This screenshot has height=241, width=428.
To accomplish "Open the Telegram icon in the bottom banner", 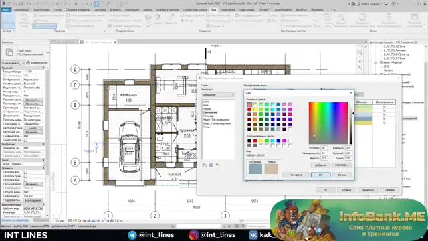I will [x=132, y=235].
